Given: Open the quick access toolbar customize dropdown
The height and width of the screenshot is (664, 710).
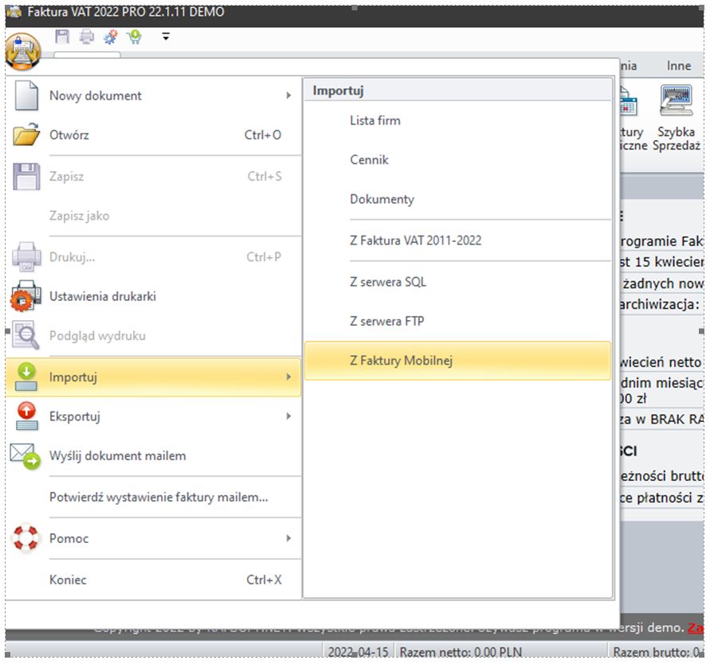Looking at the screenshot, I should (x=166, y=37).
